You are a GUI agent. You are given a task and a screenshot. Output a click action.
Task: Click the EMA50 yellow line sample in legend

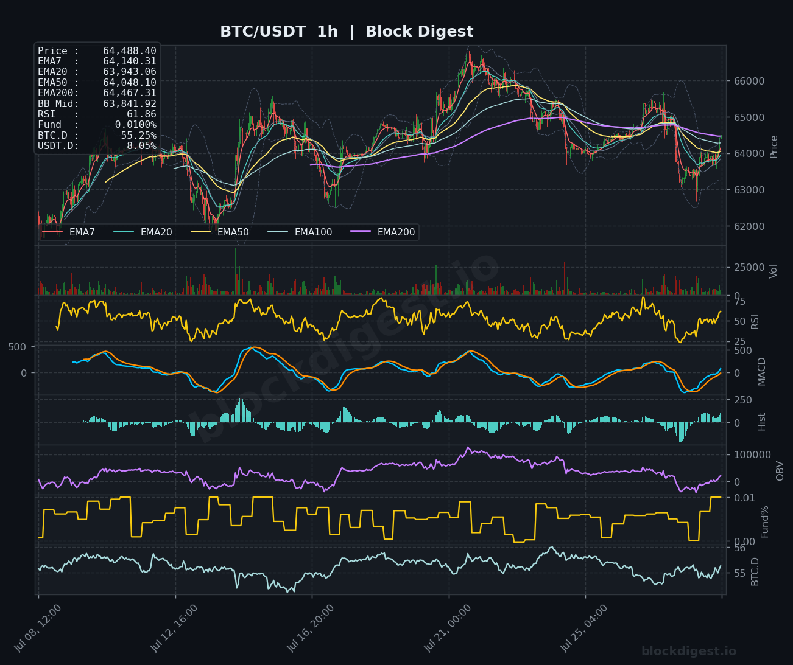tap(201, 232)
